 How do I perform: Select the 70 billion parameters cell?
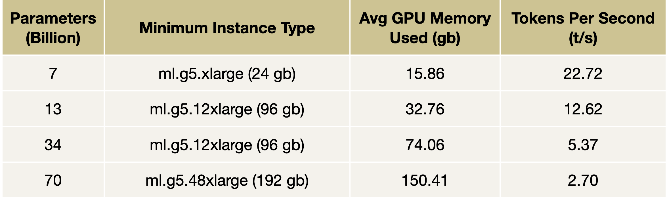[53, 180]
